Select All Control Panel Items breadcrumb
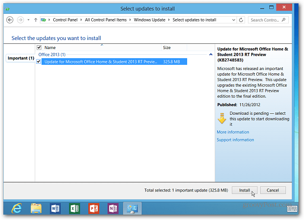 point(105,20)
